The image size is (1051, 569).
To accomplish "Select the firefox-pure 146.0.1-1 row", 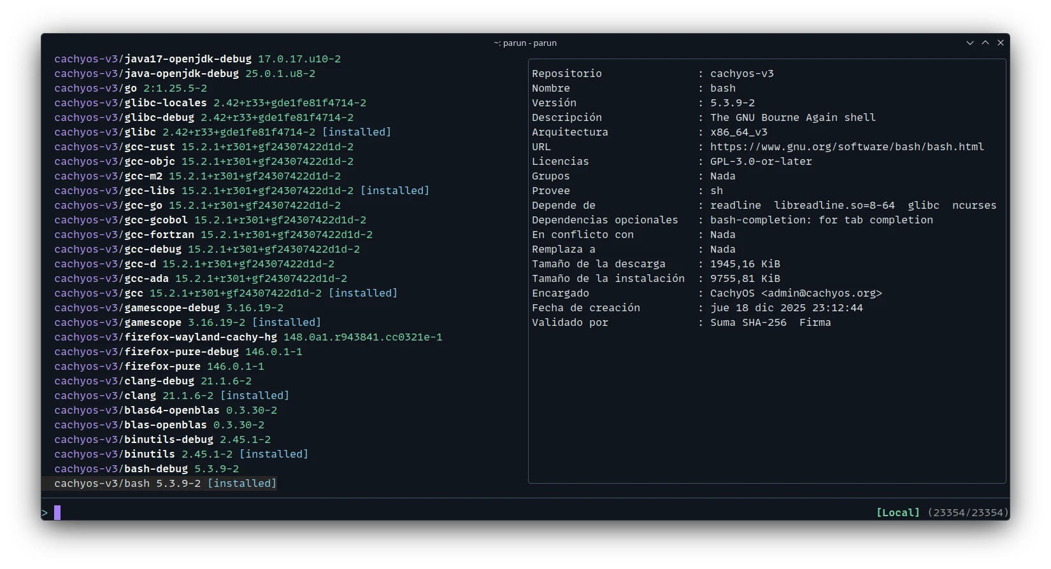I will click(x=159, y=367).
